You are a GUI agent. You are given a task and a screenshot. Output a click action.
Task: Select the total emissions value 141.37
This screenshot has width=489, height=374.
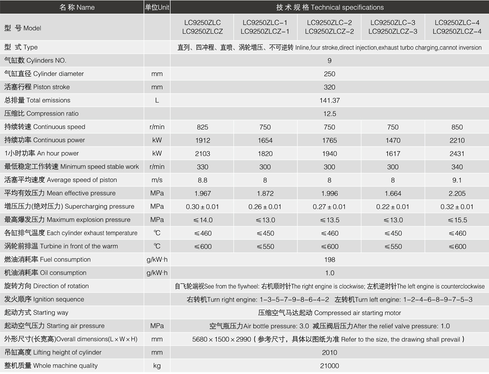(329, 100)
